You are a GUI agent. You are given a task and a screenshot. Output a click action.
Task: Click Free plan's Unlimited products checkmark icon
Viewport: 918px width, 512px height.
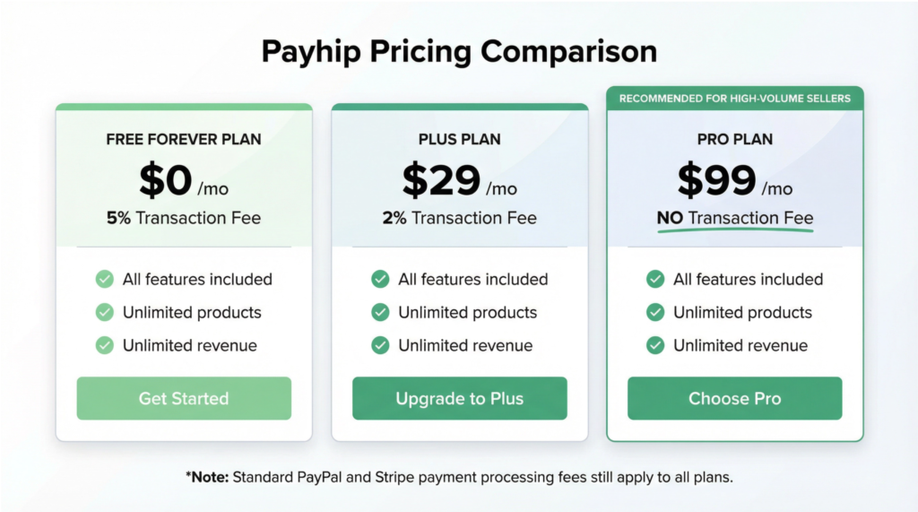tap(105, 313)
